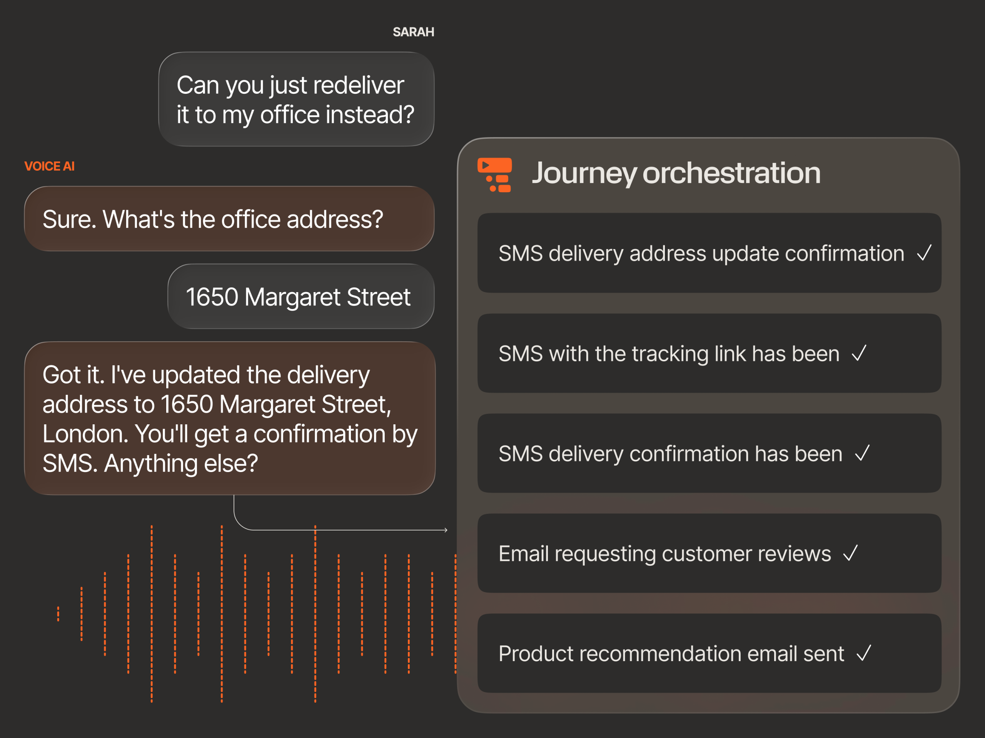Click the orange Journey orchestration icon

click(495, 175)
